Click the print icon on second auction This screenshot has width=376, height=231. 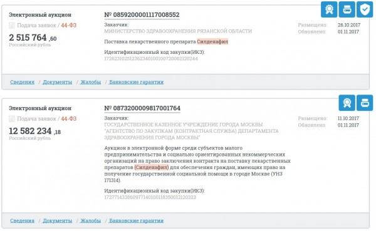point(365,103)
